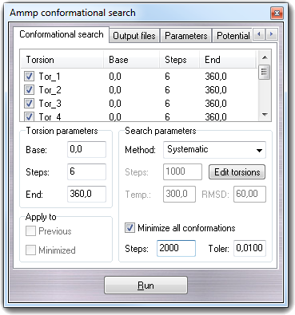Focus the Toler field showing 0,0100

coord(249,248)
